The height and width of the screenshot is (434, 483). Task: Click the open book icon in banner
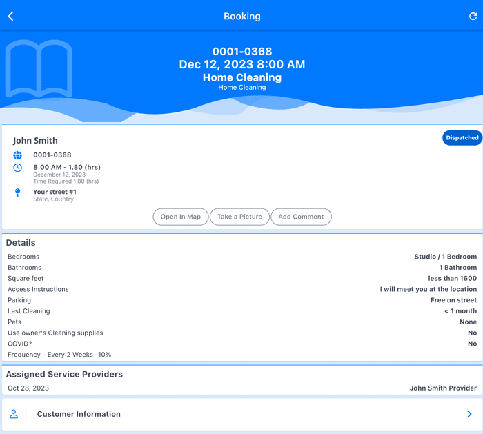[39, 68]
